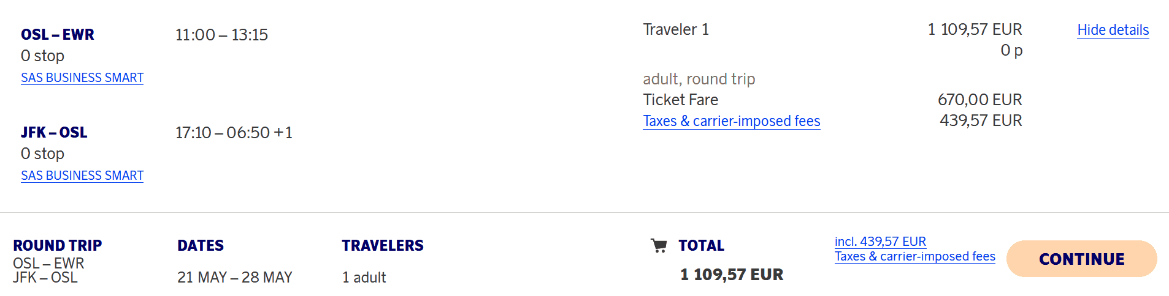Click the 11:00–13:15 departure time
The width and height of the screenshot is (1169, 296).
coord(221,35)
